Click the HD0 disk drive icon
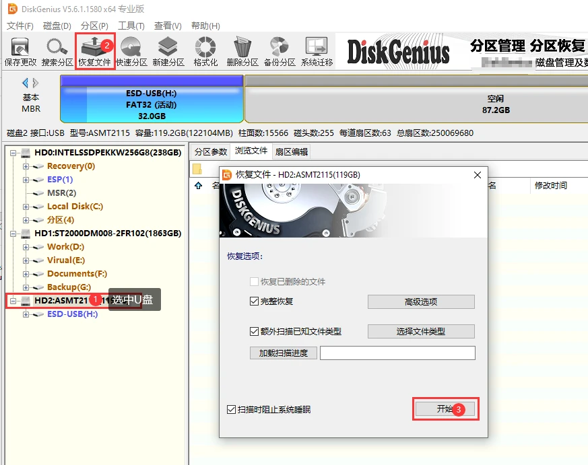The image size is (588, 465). (x=26, y=153)
